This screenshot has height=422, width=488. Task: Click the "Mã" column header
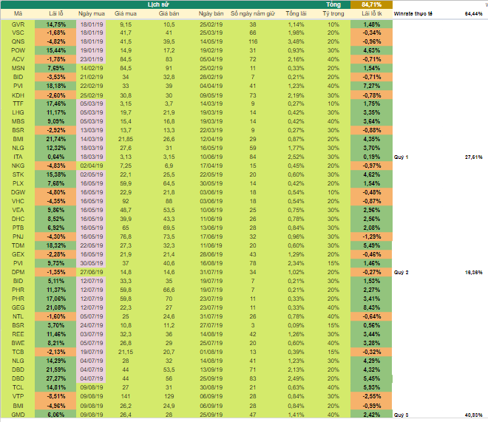[x=18, y=14]
